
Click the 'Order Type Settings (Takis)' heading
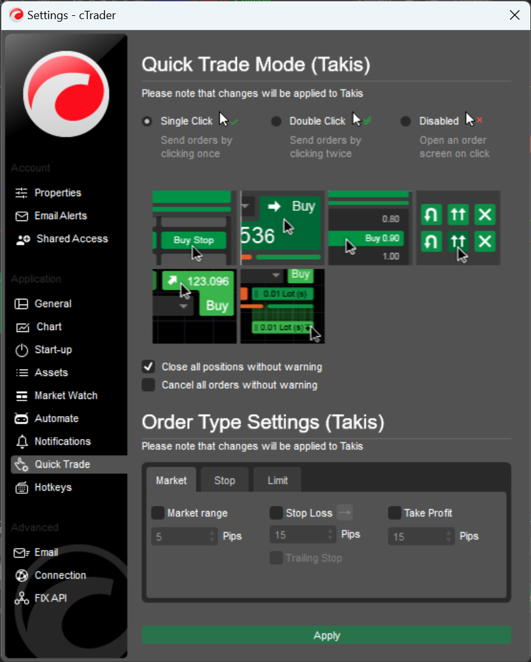pyautogui.click(x=263, y=422)
